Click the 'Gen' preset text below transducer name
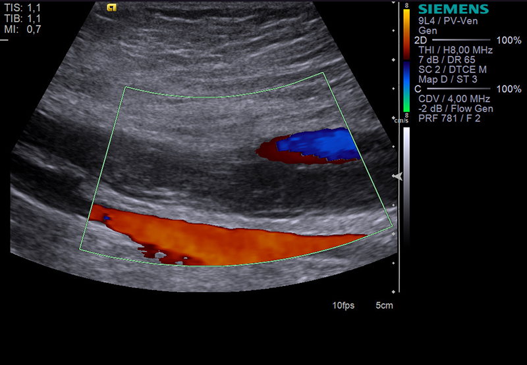This screenshot has width=527, height=365. (x=428, y=30)
